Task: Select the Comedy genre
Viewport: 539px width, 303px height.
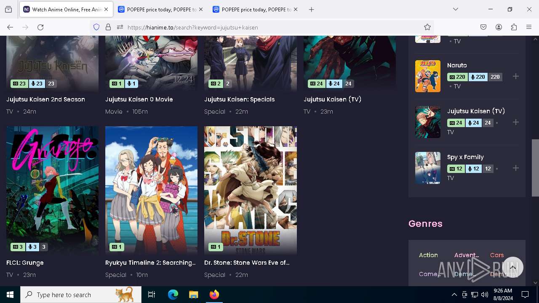Action: click(x=430, y=274)
